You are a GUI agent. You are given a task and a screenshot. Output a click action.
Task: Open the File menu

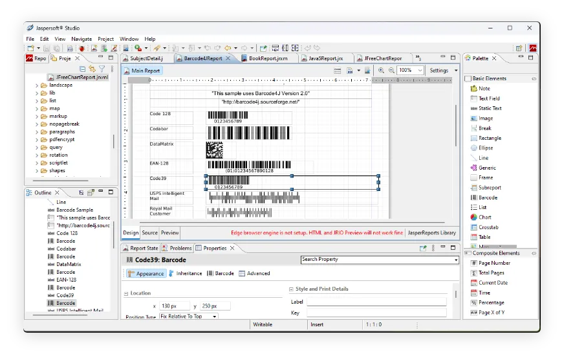click(30, 39)
